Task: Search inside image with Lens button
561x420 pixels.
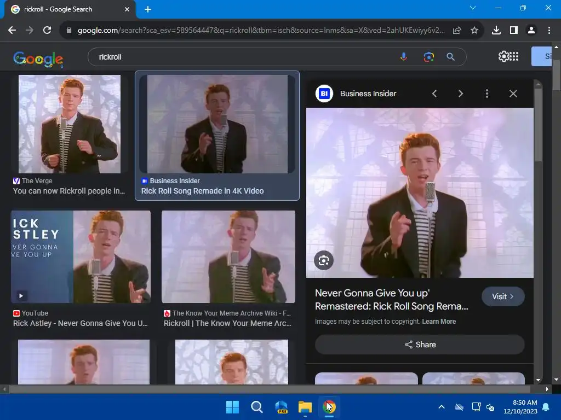Action: [x=324, y=260]
